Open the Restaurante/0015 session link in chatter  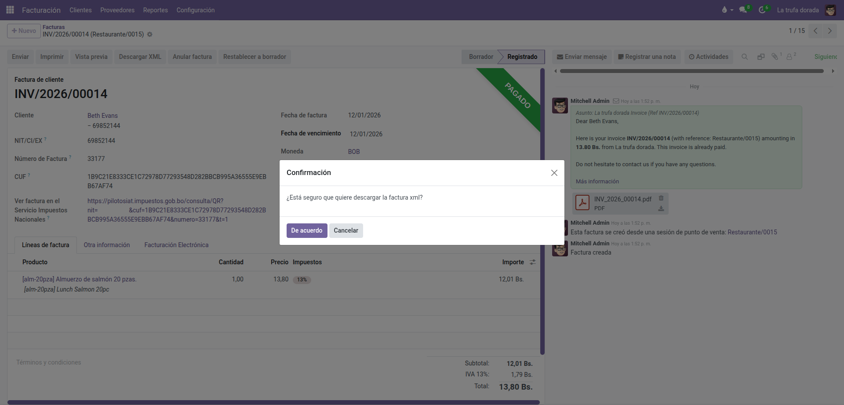(752, 232)
